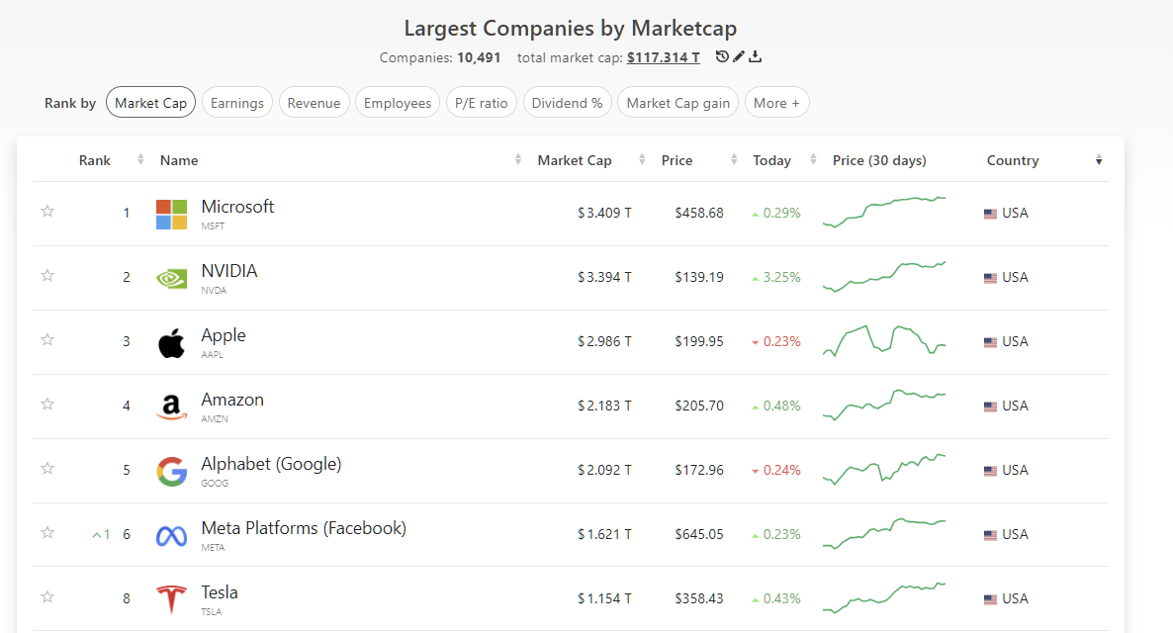Open the Alphabet (Google) company link

(x=271, y=464)
